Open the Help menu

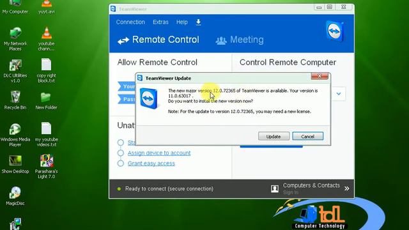tap(181, 22)
